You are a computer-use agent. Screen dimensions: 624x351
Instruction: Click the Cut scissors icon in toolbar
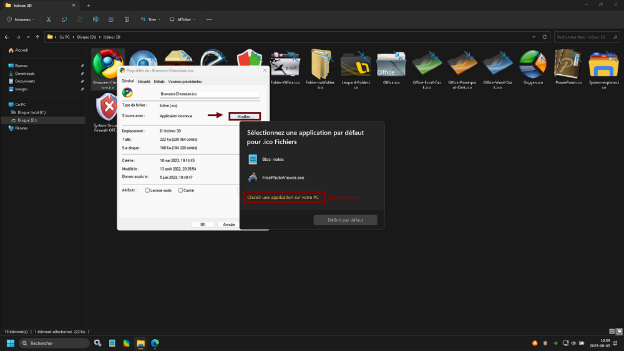click(x=49, y=19)
